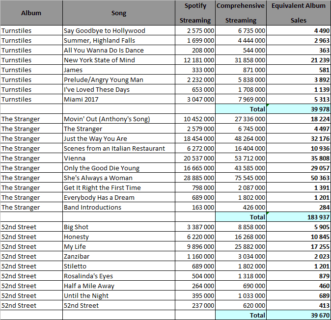Select the Big Shot song cell

coord(119,227)
